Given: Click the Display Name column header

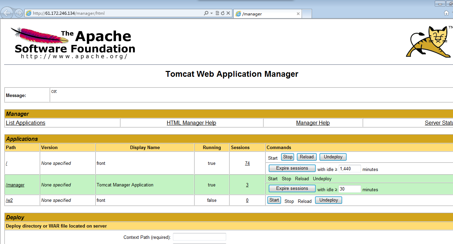Looking at the screenshot, I should [145, 147].
